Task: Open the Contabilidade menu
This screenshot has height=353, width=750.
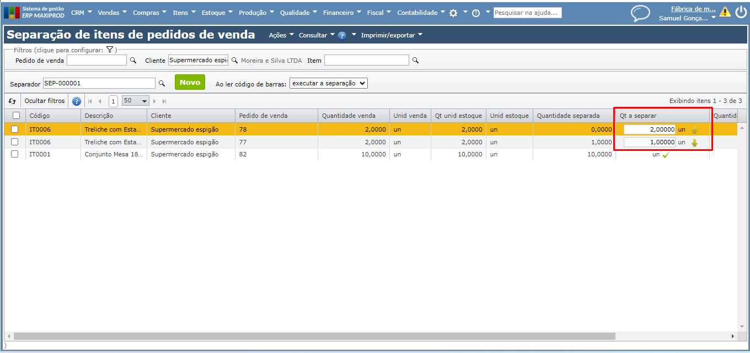Action: tap(421, 13)
